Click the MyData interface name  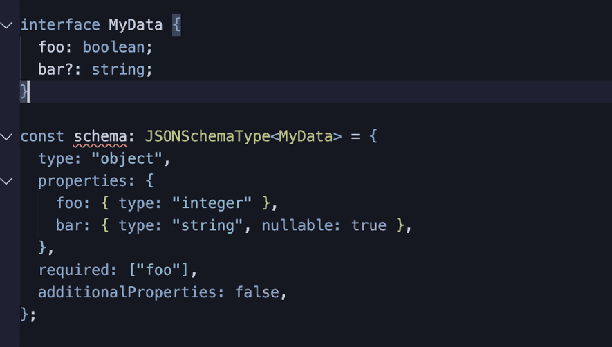(136, 25)
